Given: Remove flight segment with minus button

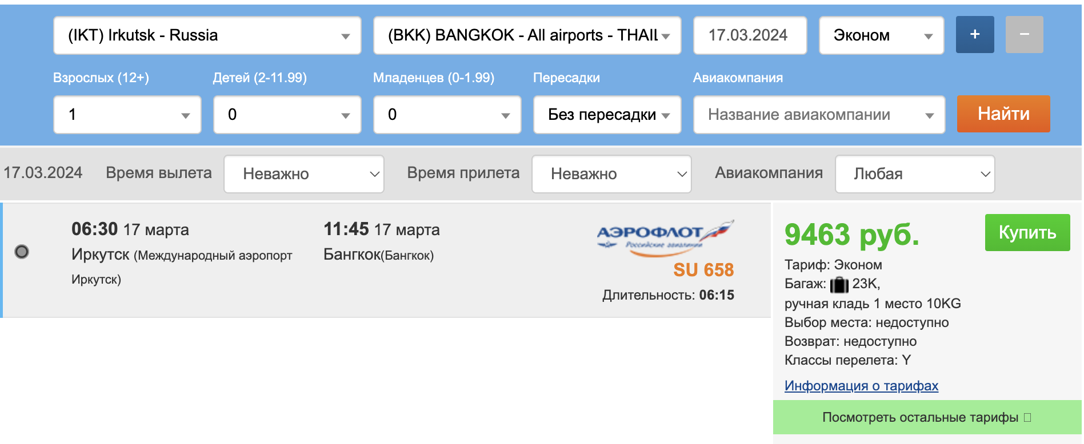Looking at the screenshot, I should click(x=1024, y=34).
